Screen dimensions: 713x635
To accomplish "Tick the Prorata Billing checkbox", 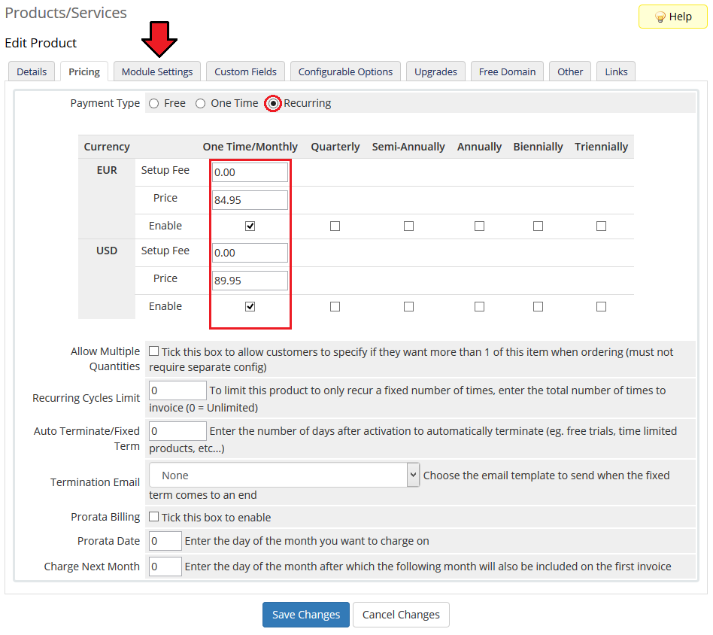I will coord(153,517).
